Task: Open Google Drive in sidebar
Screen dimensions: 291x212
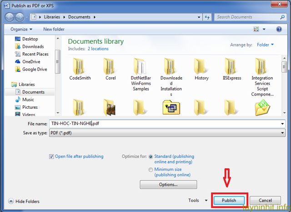Action: click(x=34, y=69)
